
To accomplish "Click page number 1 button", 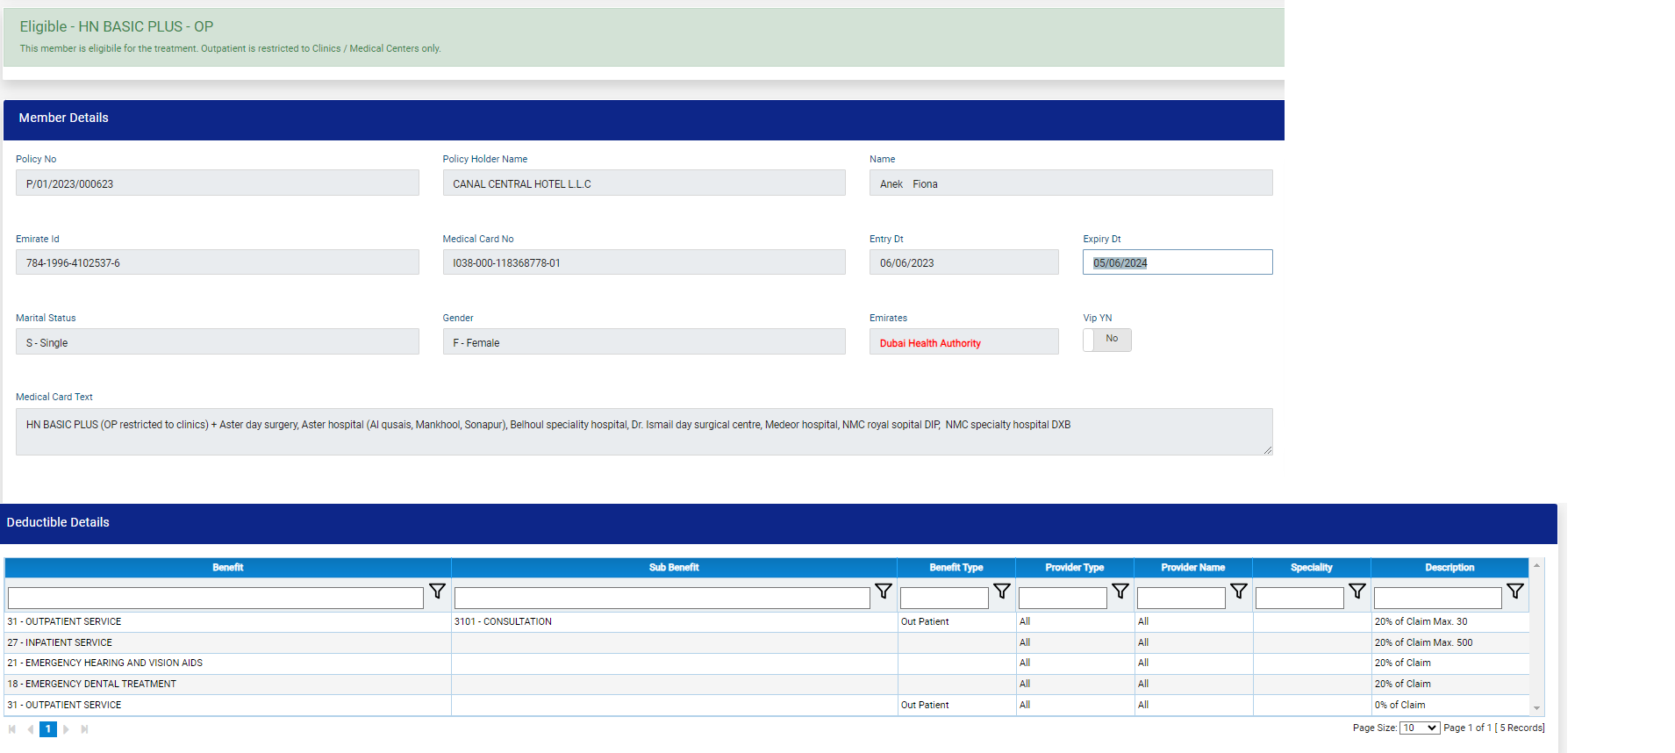I will click(48, 729).
